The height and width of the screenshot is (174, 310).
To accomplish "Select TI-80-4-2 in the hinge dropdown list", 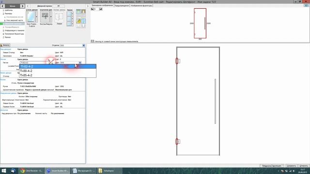I will [58, 71].
